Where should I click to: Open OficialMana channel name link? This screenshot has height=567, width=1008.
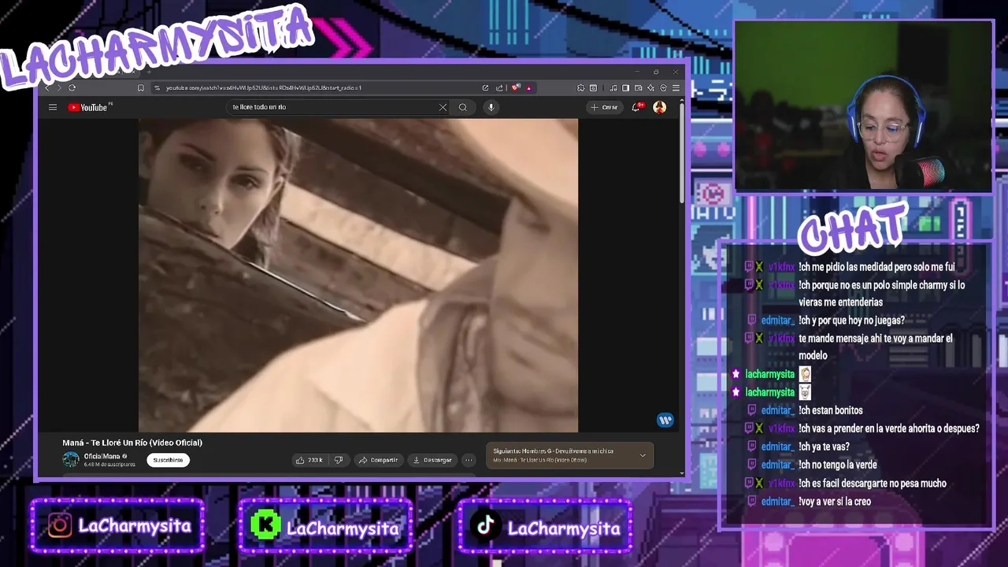point(102,456)
